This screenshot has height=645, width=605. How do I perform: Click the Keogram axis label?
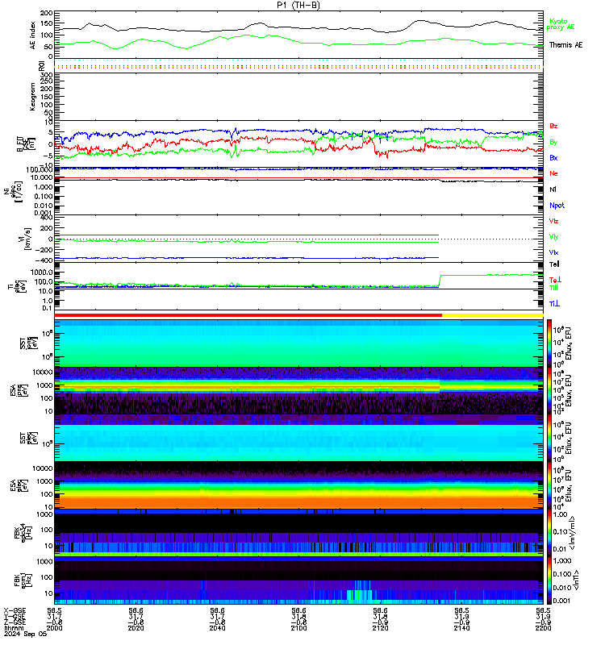(x=32, y=97)
